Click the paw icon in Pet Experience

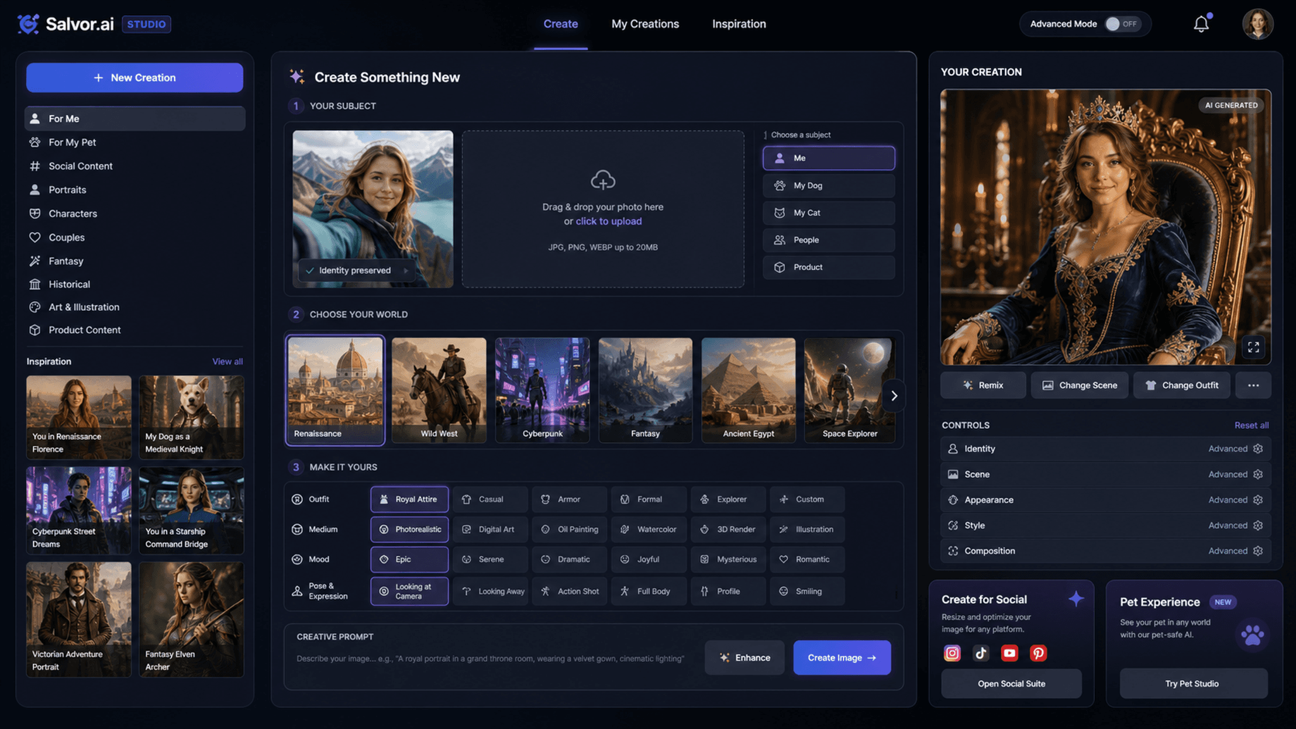point(1252,635)
